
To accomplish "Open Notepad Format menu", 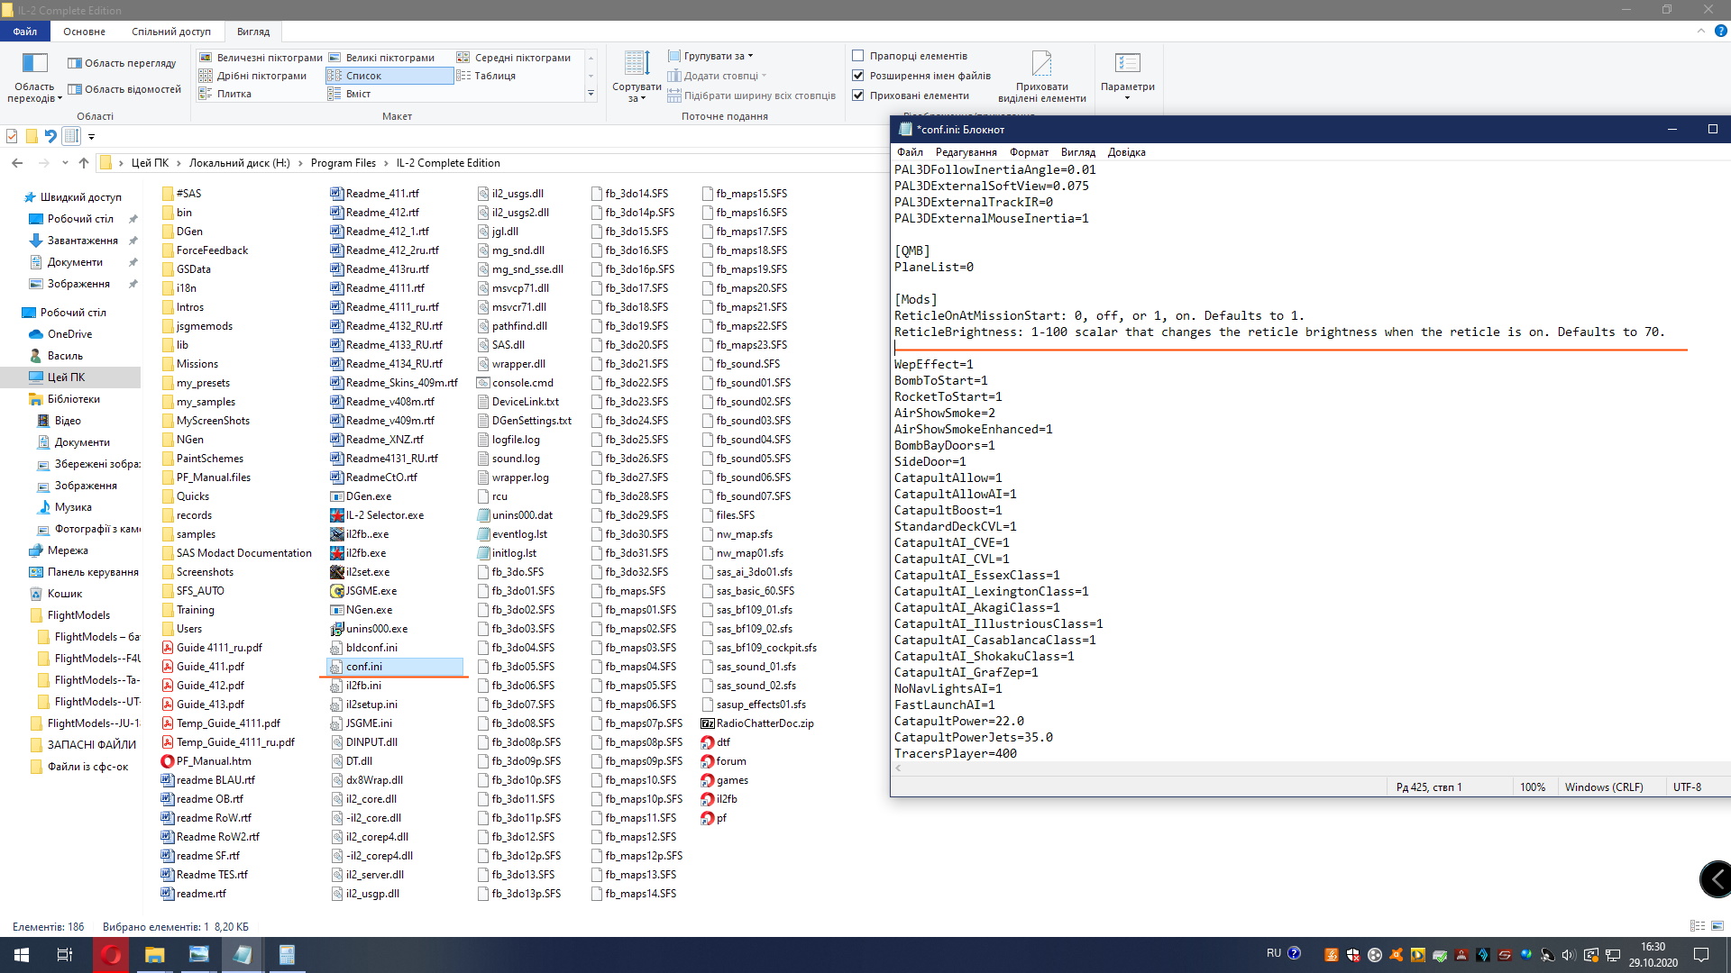I will (x=1029, y=152).
